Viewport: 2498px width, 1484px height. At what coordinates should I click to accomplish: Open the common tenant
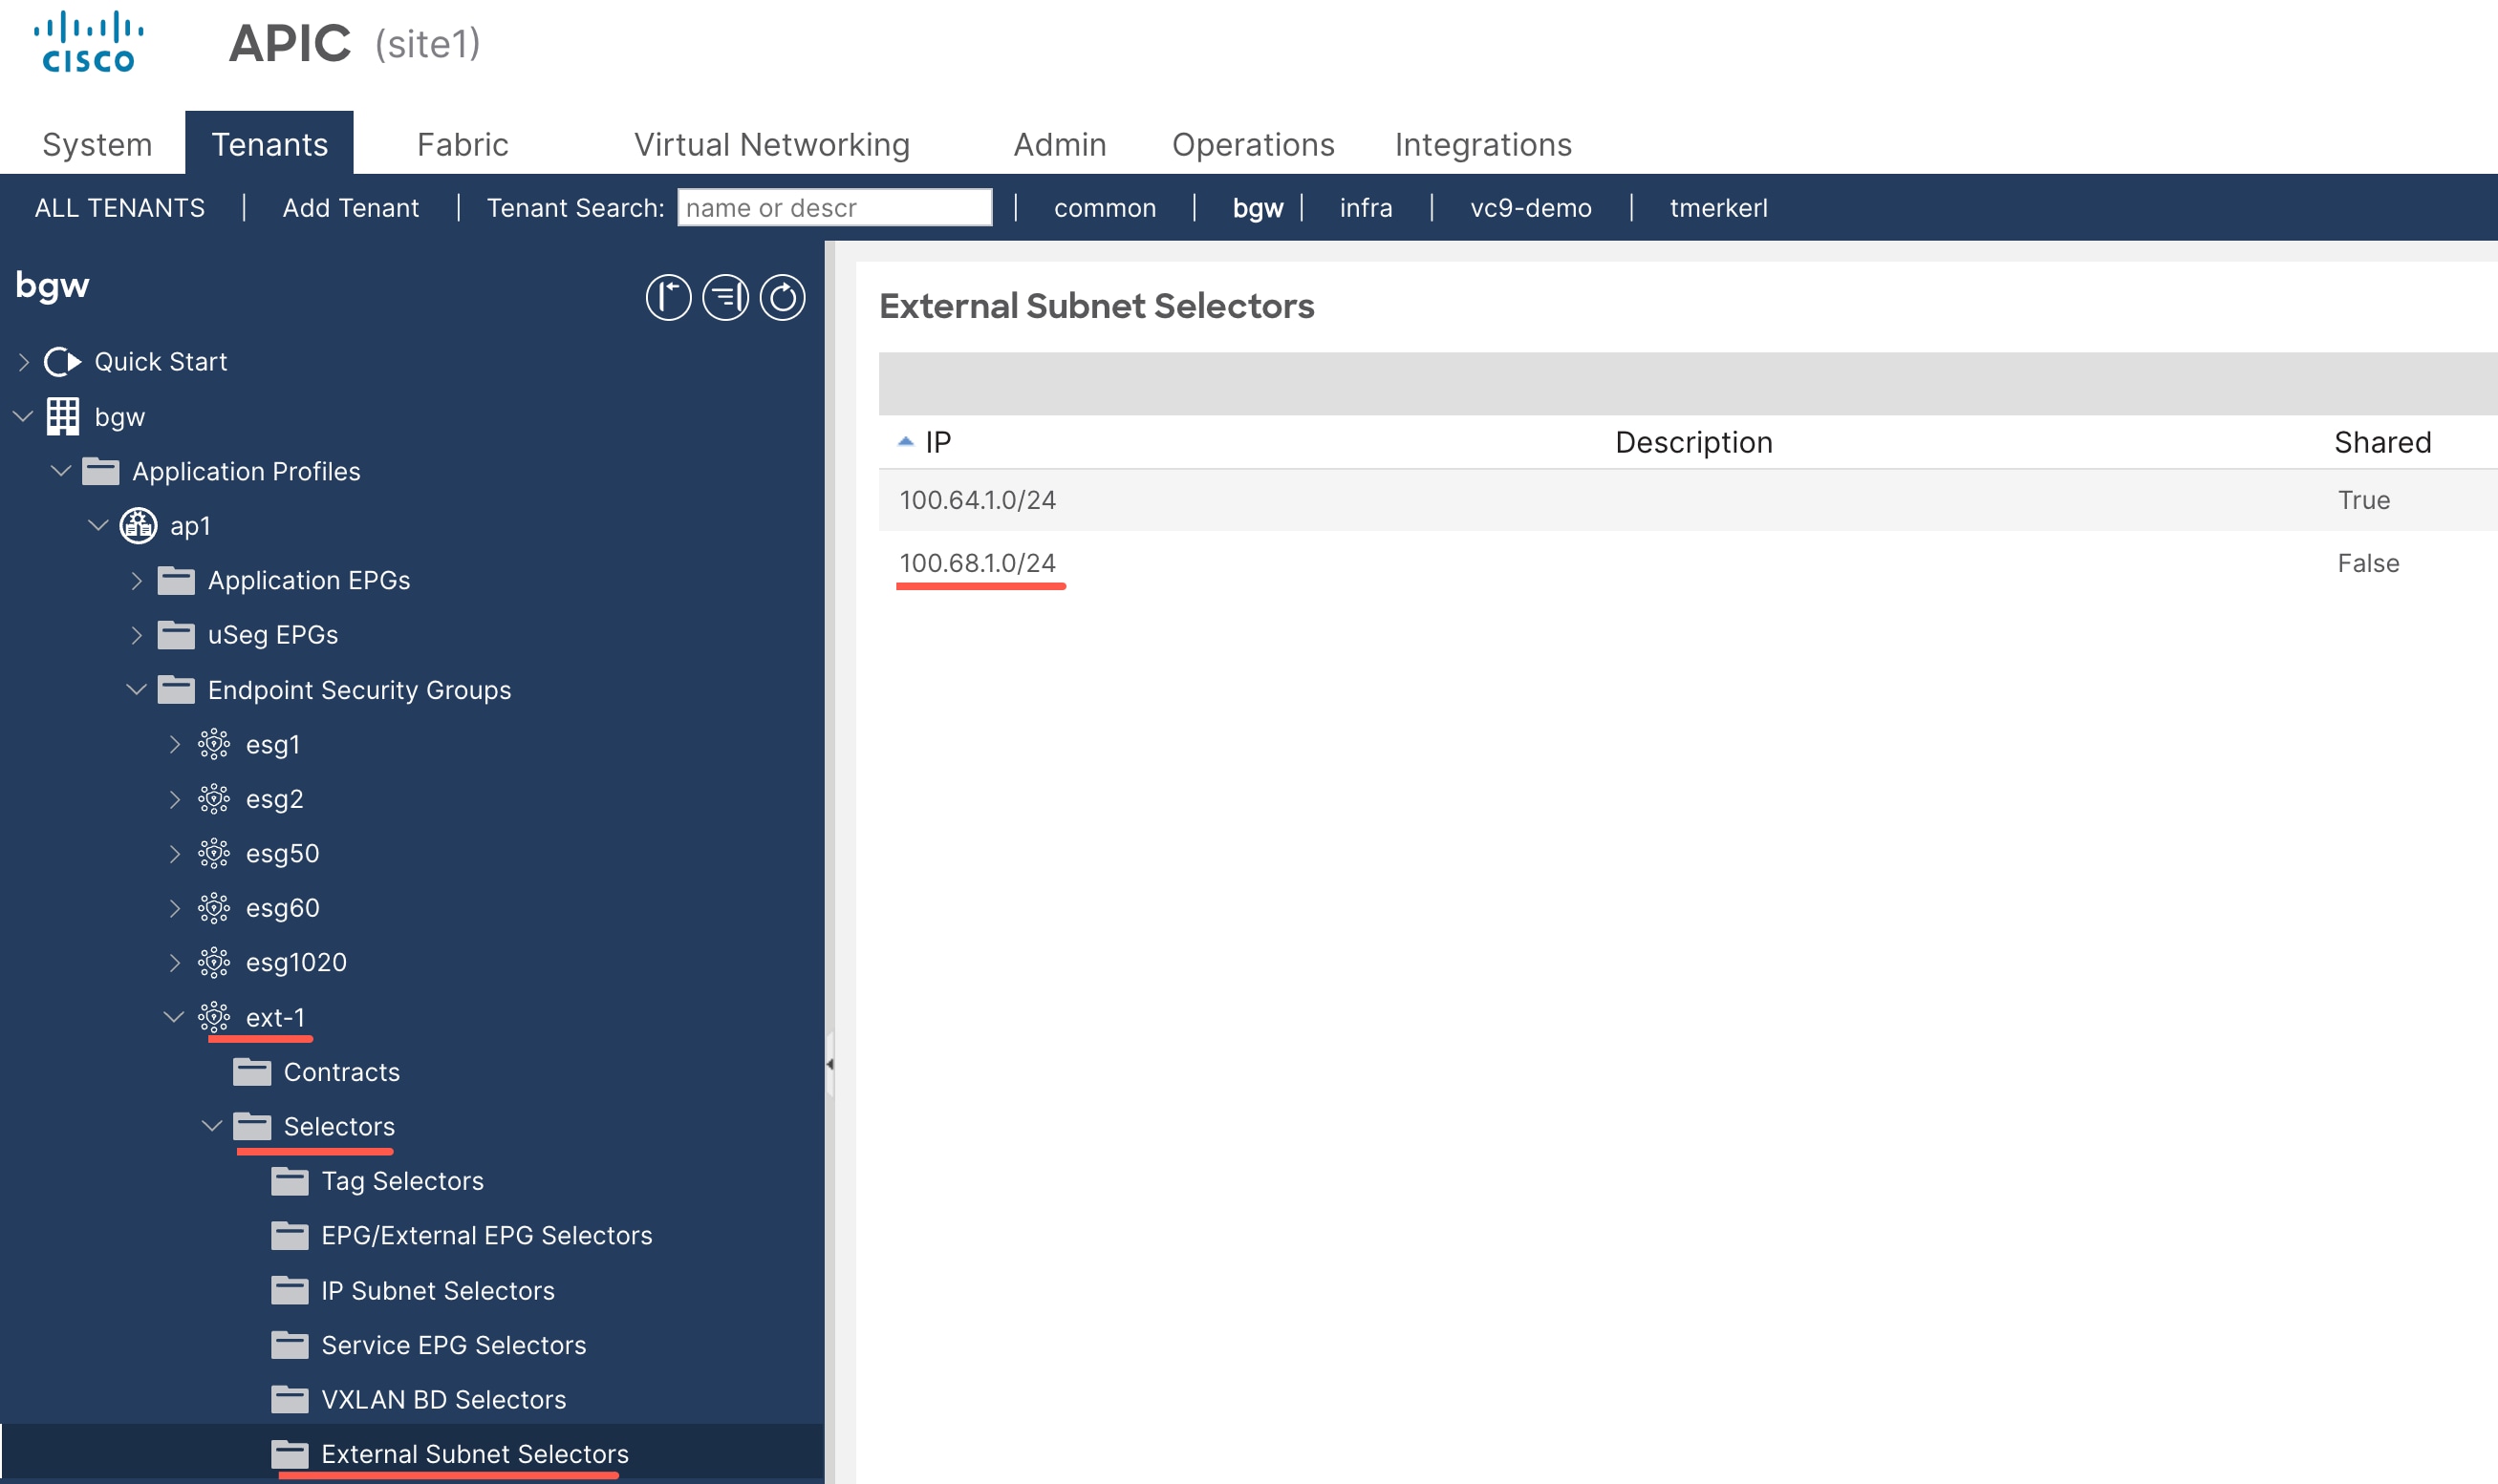point(1105,208)
